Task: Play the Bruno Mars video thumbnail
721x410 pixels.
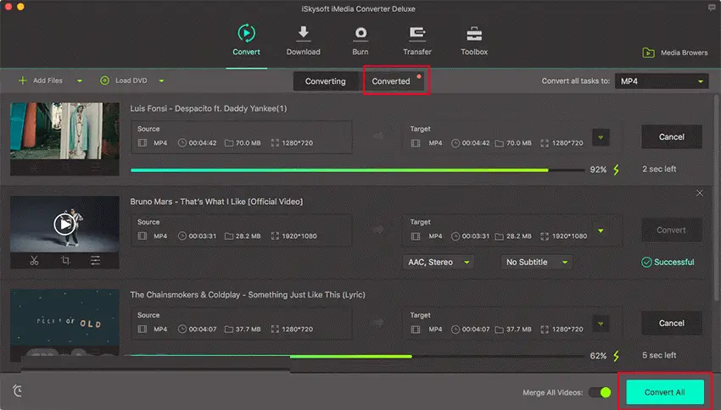Action: click(64, 224)
